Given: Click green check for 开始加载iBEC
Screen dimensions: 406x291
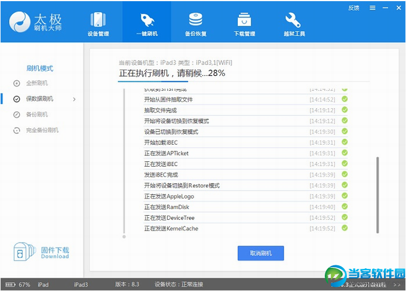Looking at the screenshot, I should click(x=345, y=142).
